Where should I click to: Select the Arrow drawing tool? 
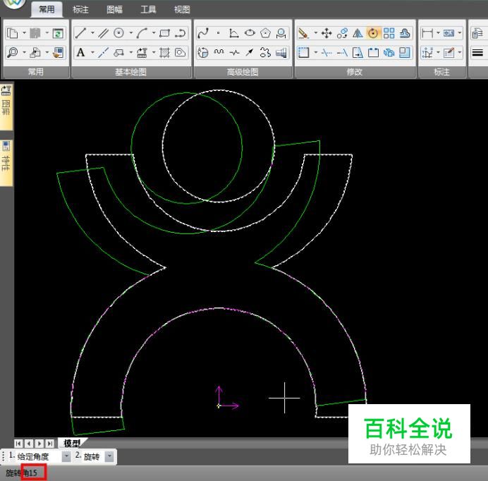pos(250,52)
